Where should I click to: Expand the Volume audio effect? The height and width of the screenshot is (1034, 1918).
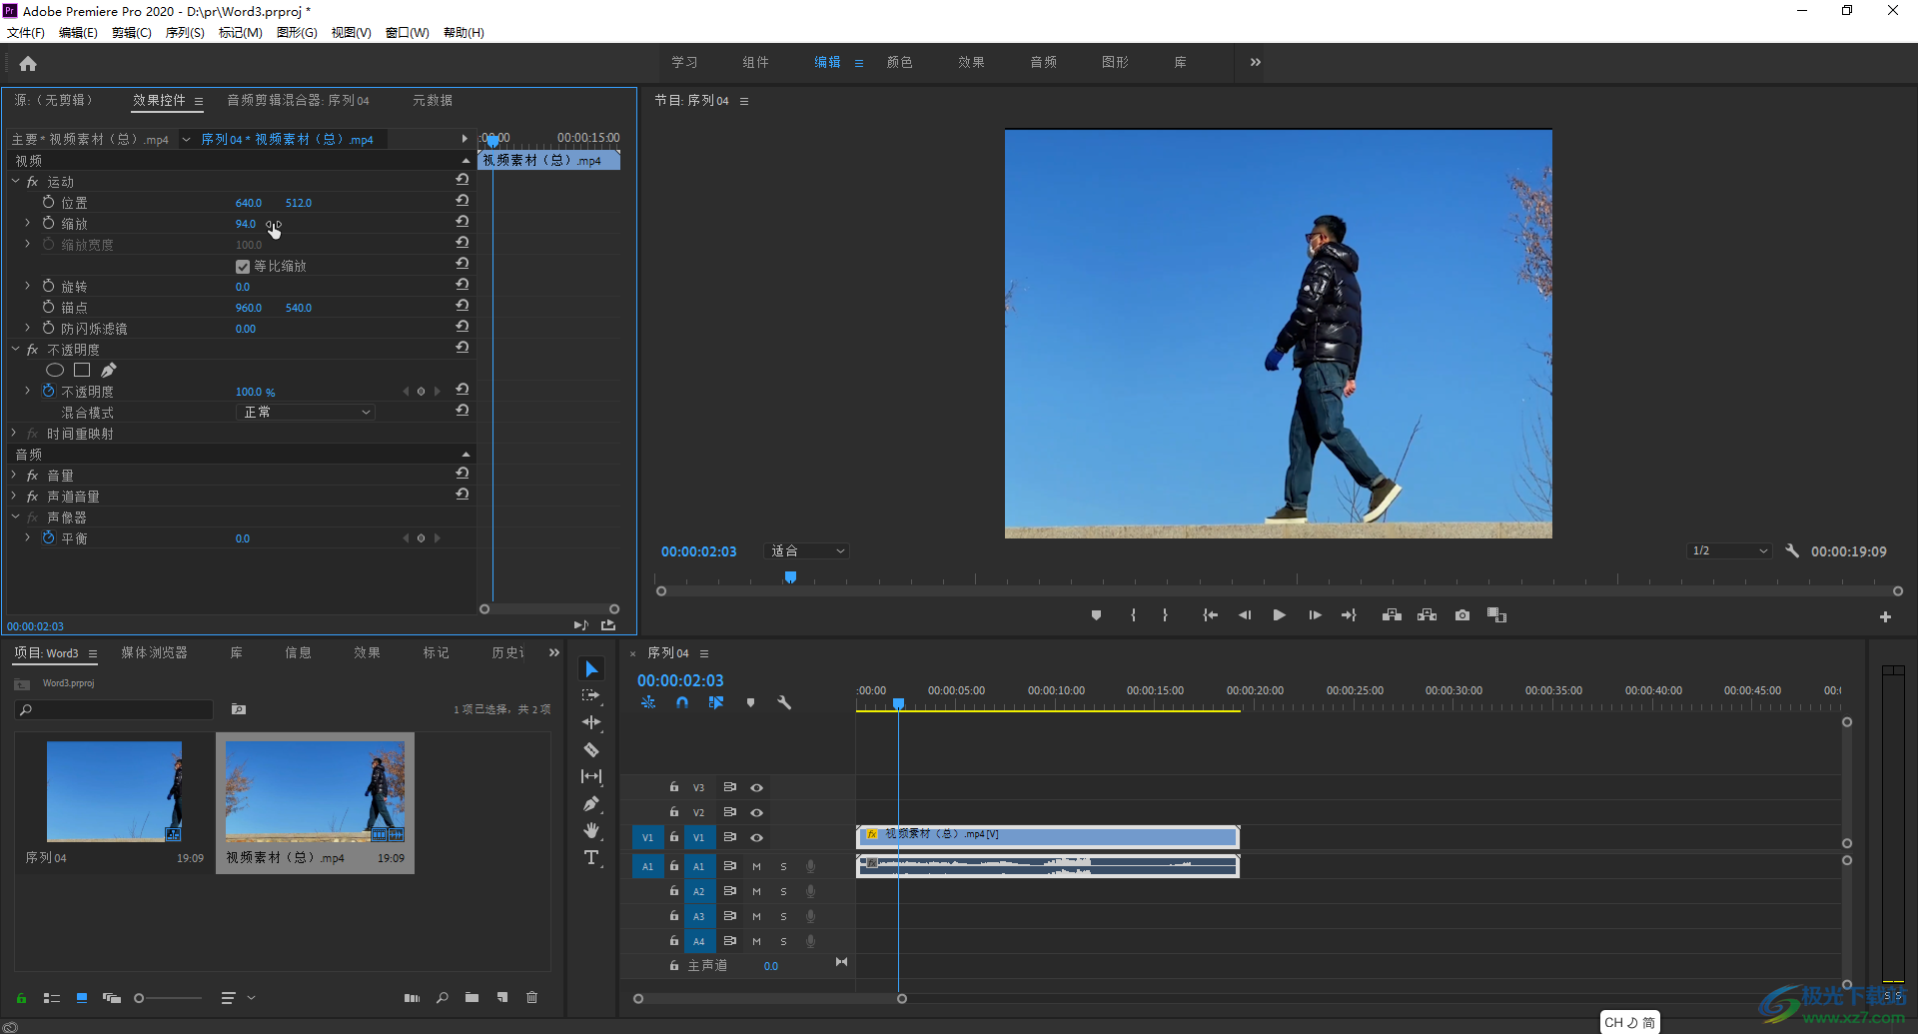[x=14, y=475]
